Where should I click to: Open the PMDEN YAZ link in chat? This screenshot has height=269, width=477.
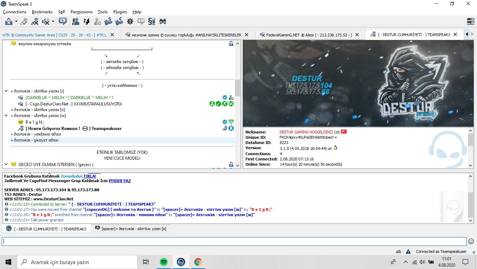(120, 181)
